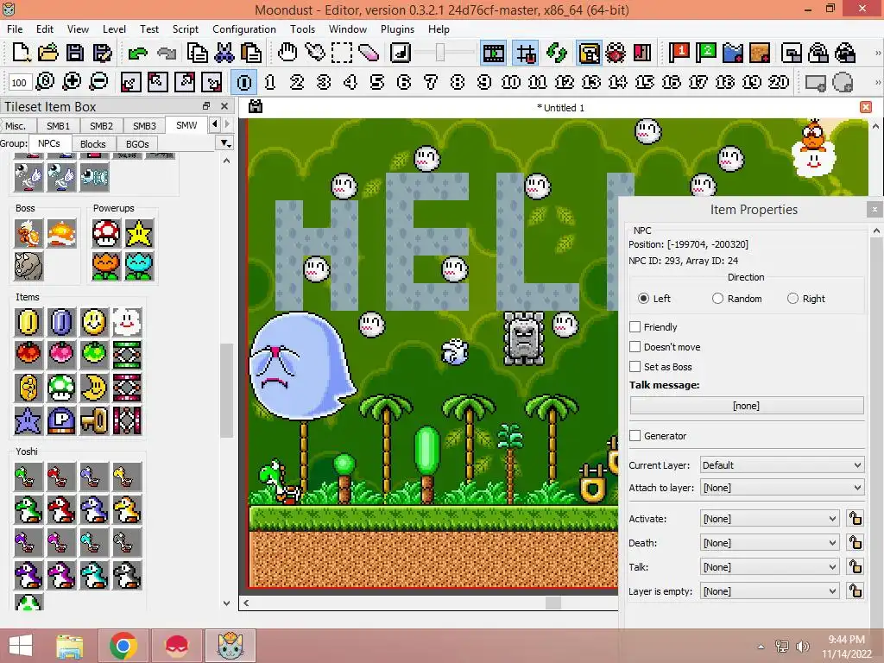The height and width of the screenshot is (663, 884).
Task: Click the gray Redo arrow
Action: [x=167, y=54]
